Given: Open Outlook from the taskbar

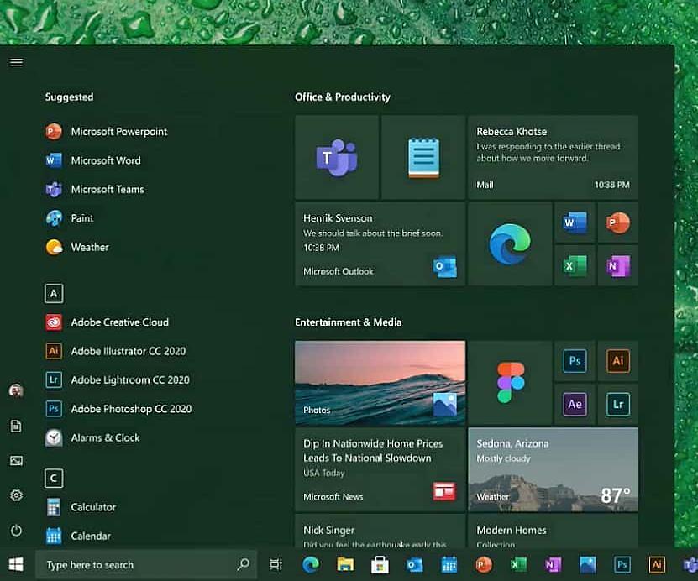Looking at the screenshot, I should point(415,565).
